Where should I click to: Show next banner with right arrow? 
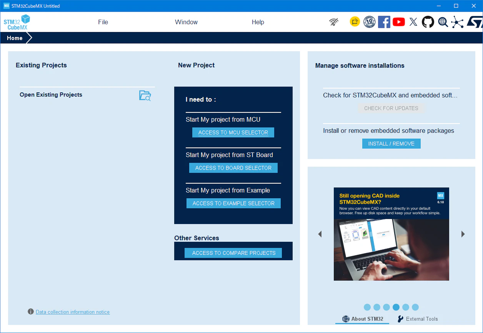pyautogui.click(x=463, y=234)
